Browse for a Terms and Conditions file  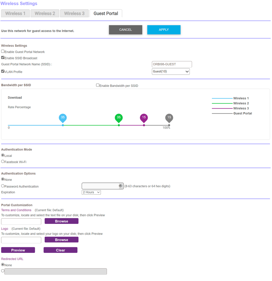61,221
